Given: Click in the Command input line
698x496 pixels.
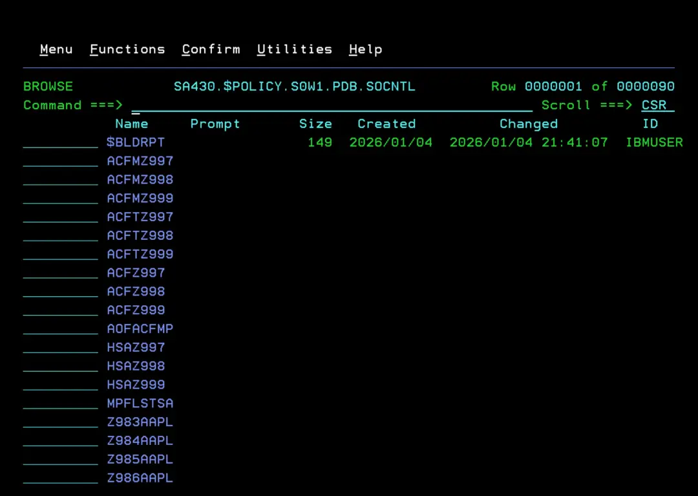Looking at the screenshot, I should point(332,105).
